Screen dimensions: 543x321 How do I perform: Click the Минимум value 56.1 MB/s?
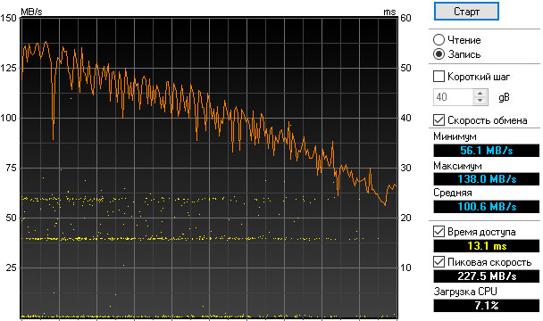(486, 151)
